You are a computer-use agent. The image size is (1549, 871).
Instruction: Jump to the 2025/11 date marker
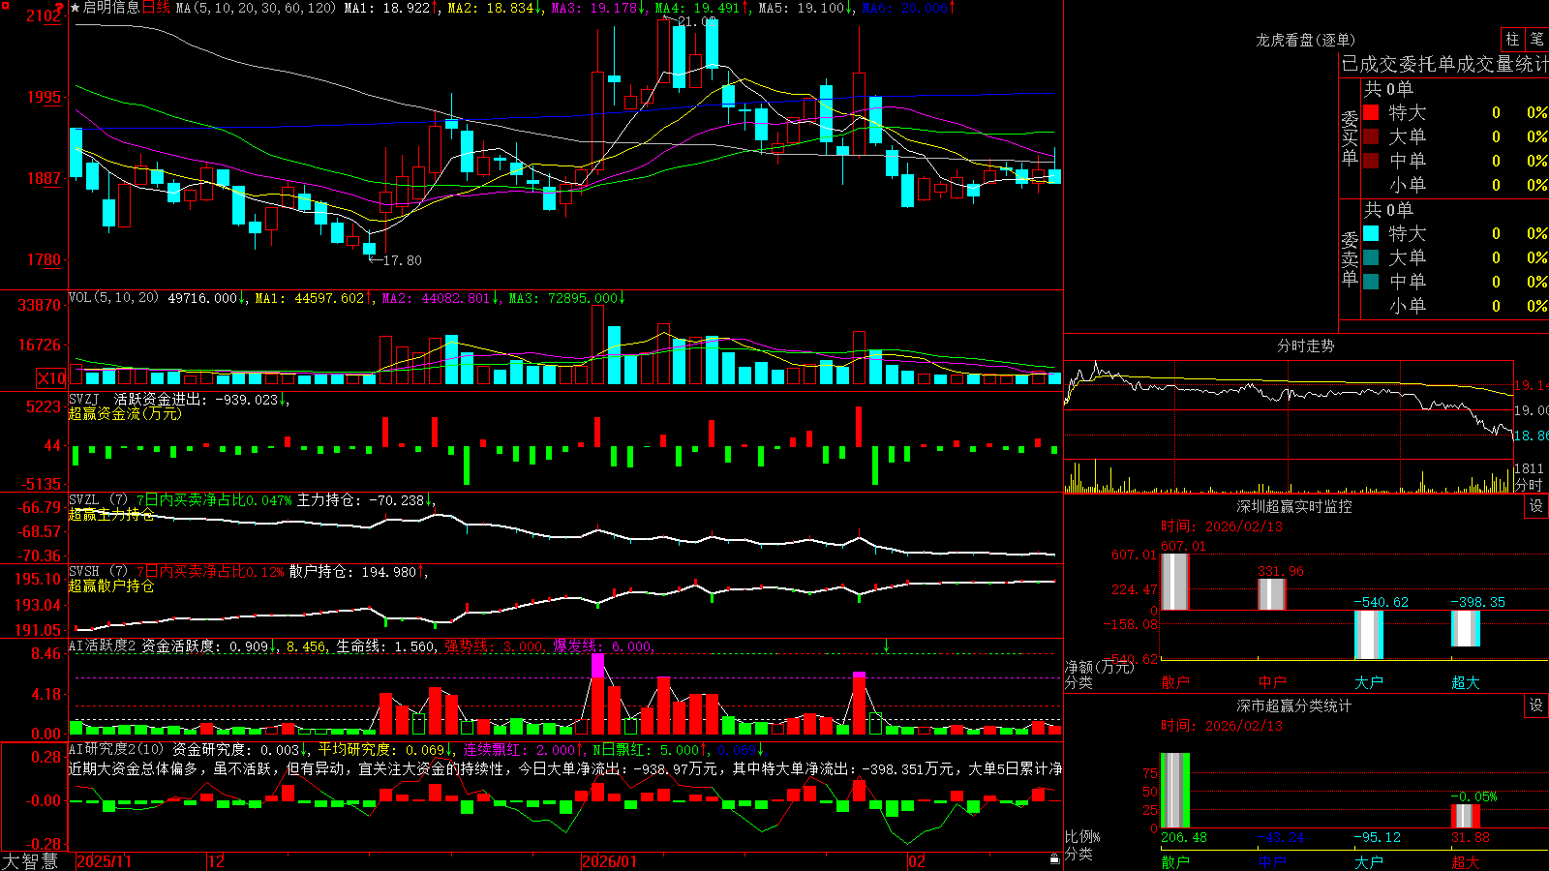tap(104, 861)
